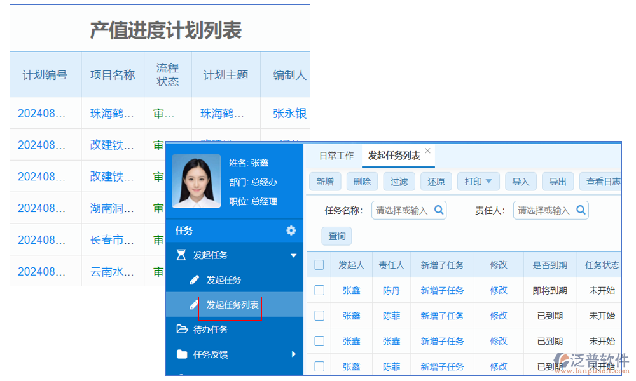Viewport: 636px width, 381px height.
Task: Click the 即将到期 status cell
Action: tap(550, 290)
